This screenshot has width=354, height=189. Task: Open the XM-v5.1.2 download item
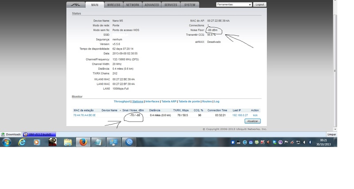39,134
